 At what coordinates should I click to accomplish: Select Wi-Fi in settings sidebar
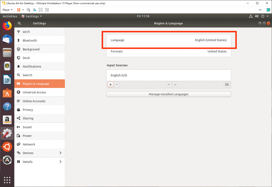click(40, 32)
